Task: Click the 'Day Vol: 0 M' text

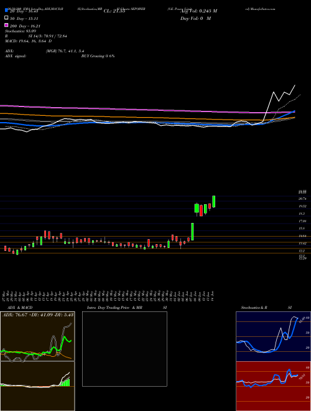Action: [195, 19]
